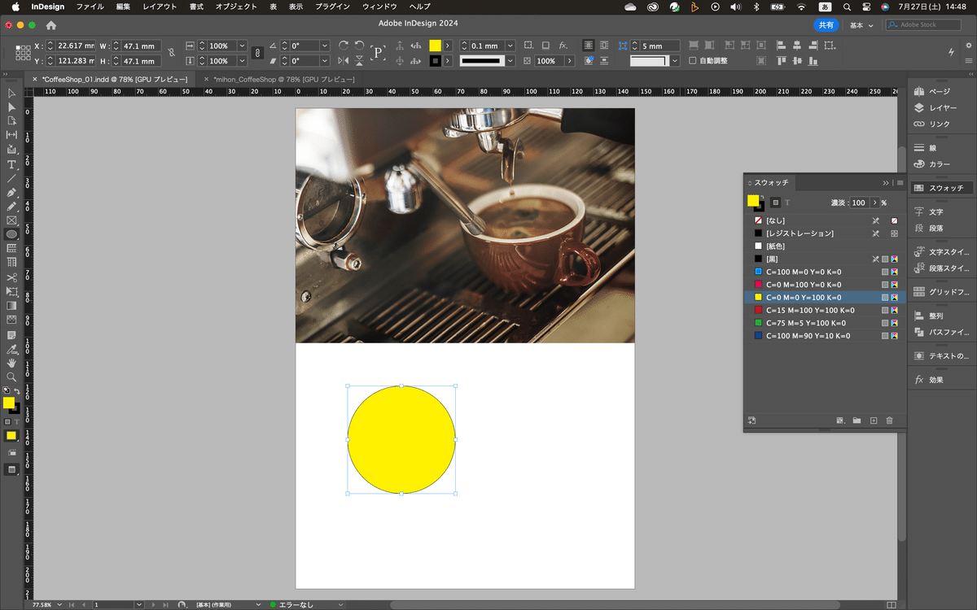977x610 pixels.
Task: Pick the Zoom tool magnifier
Action: click(11, 377)
